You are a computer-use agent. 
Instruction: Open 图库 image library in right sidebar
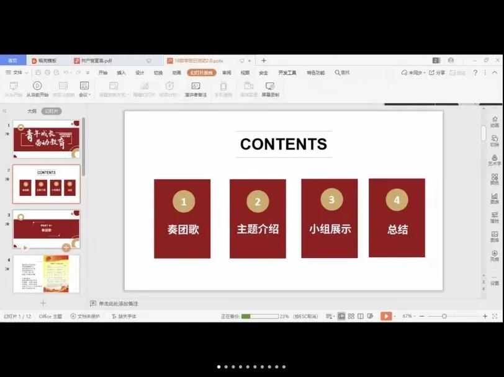494,237
